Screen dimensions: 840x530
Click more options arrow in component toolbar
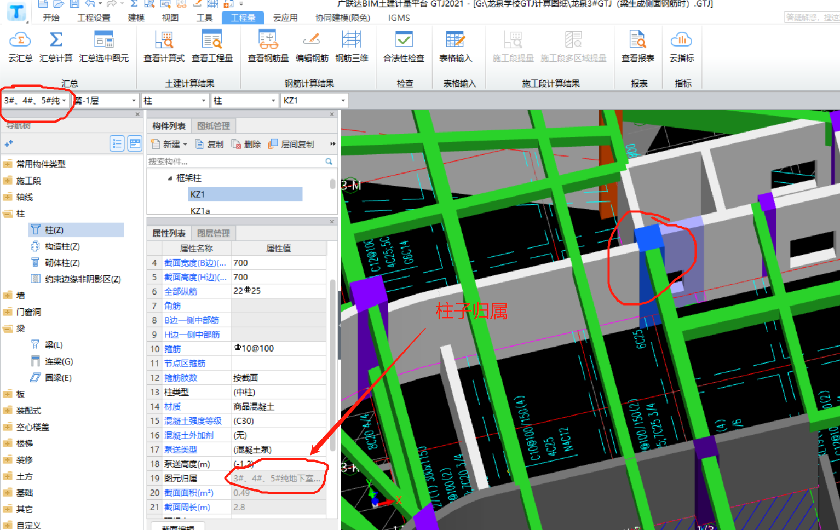[332, 144]
